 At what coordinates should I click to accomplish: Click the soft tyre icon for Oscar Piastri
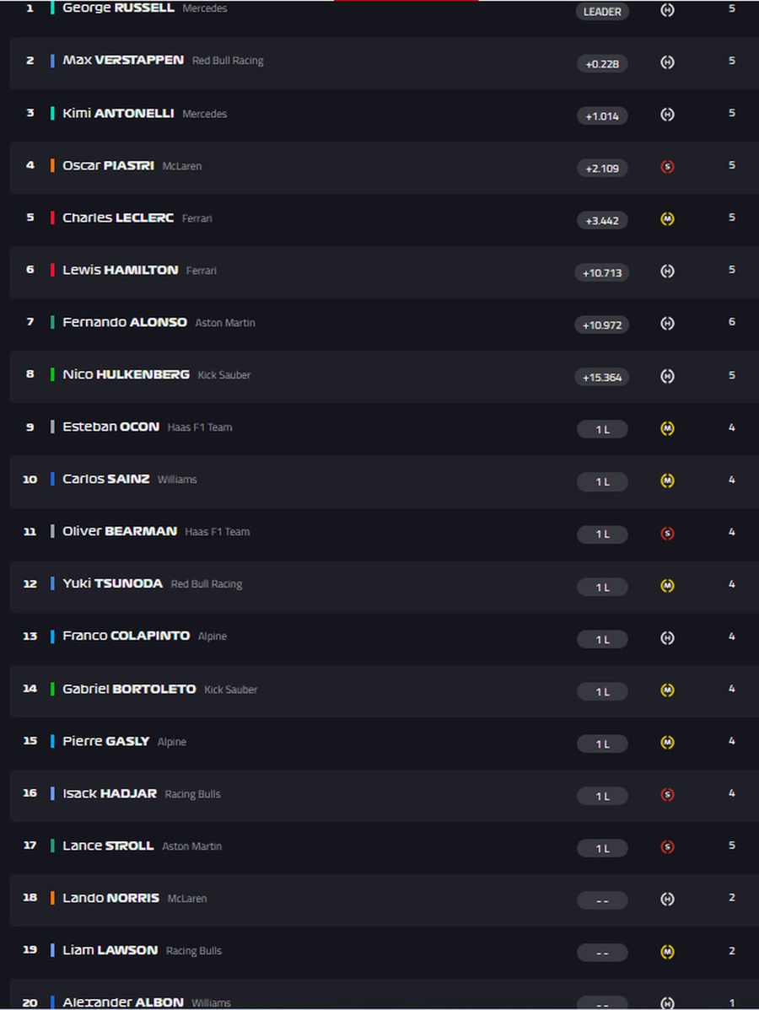(667, 167)
